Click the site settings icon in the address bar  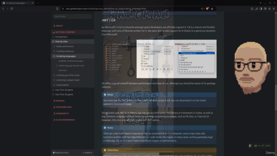click(63, 9)
